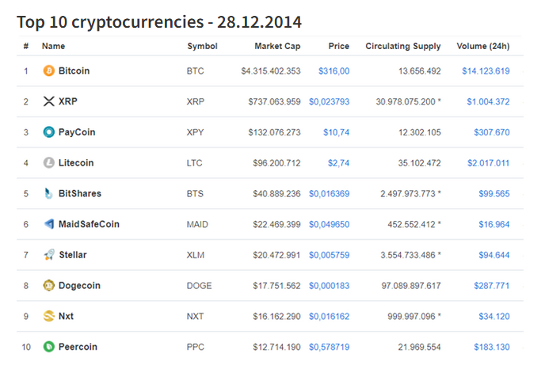Click Litecoin price $2,74
This screenshot has width=545, height=369.
coord(338,163)
